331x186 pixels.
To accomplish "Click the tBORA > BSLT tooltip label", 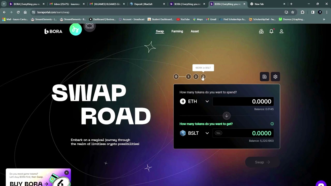I will 203,68.
